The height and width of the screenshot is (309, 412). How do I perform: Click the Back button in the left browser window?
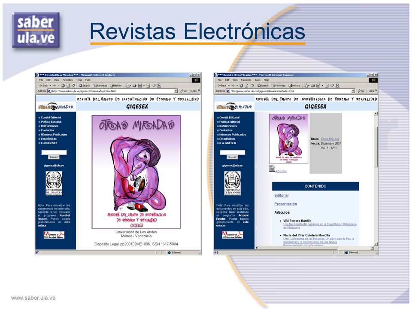pos(44,85)
